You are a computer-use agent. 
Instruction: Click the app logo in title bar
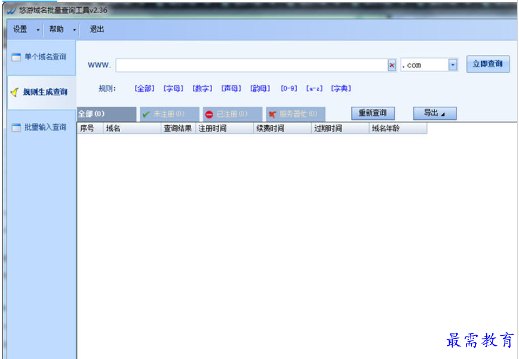[x=11, y=10]
